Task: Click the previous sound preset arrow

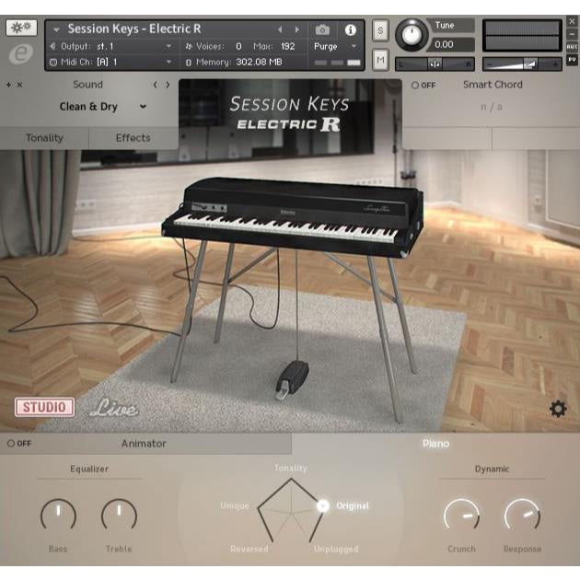Action: (155, 85)
